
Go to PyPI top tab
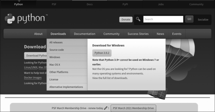point(125,4)
